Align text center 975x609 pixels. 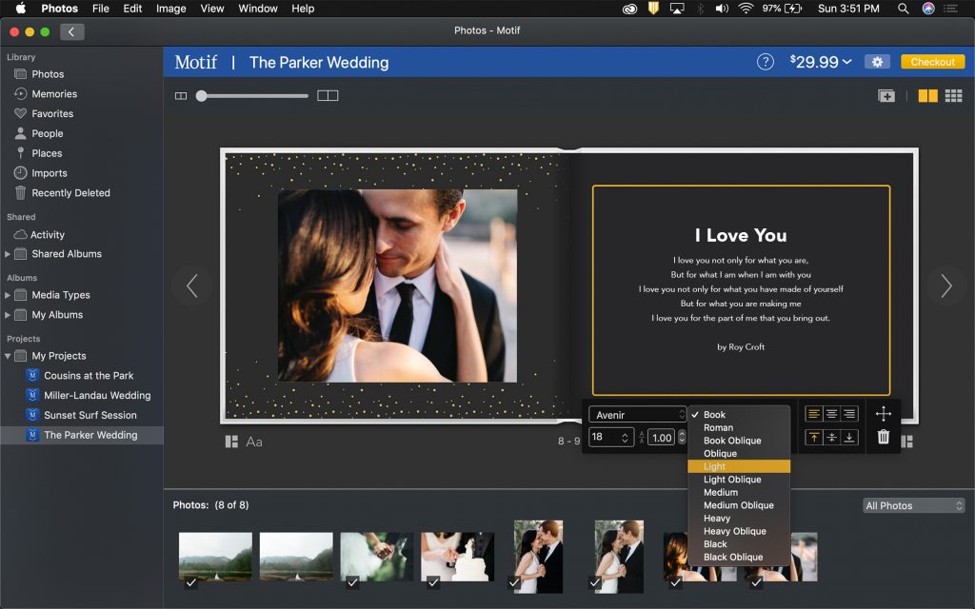831,414
